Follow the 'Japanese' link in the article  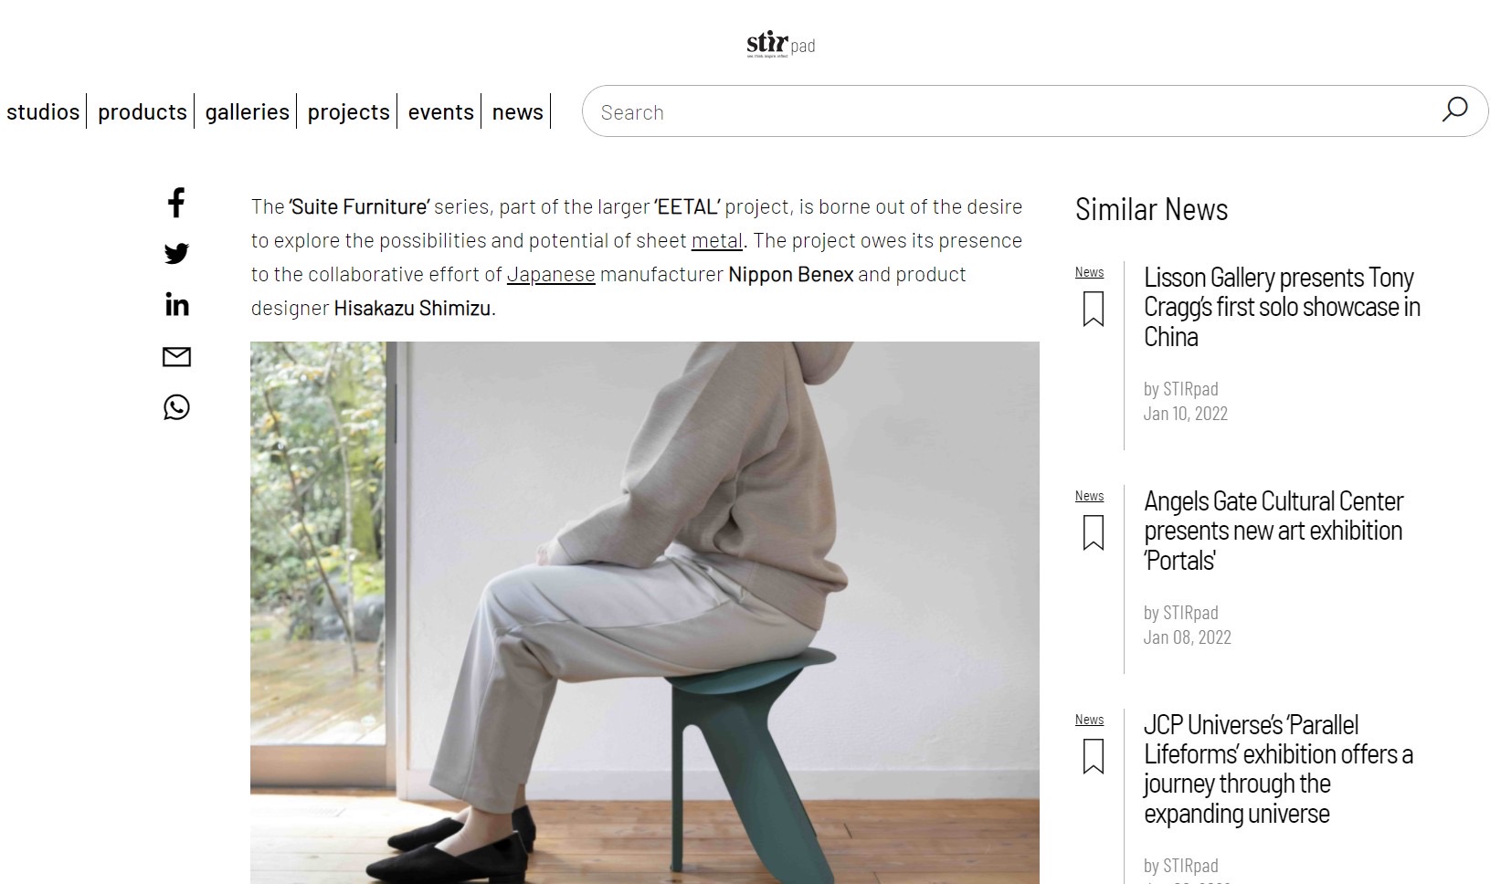click(x=551, y=274)
